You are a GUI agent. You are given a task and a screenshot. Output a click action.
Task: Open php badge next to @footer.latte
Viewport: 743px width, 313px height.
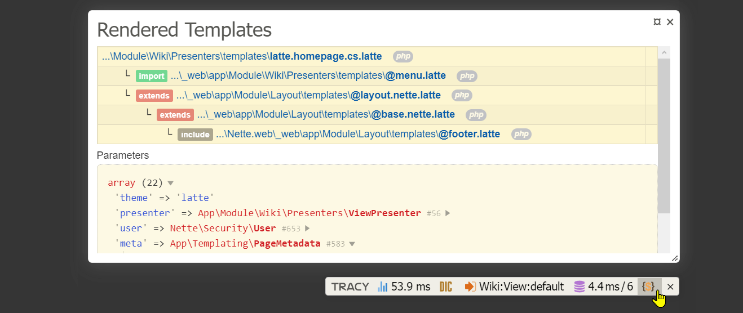pyautogui.click(x=521, y=134)
